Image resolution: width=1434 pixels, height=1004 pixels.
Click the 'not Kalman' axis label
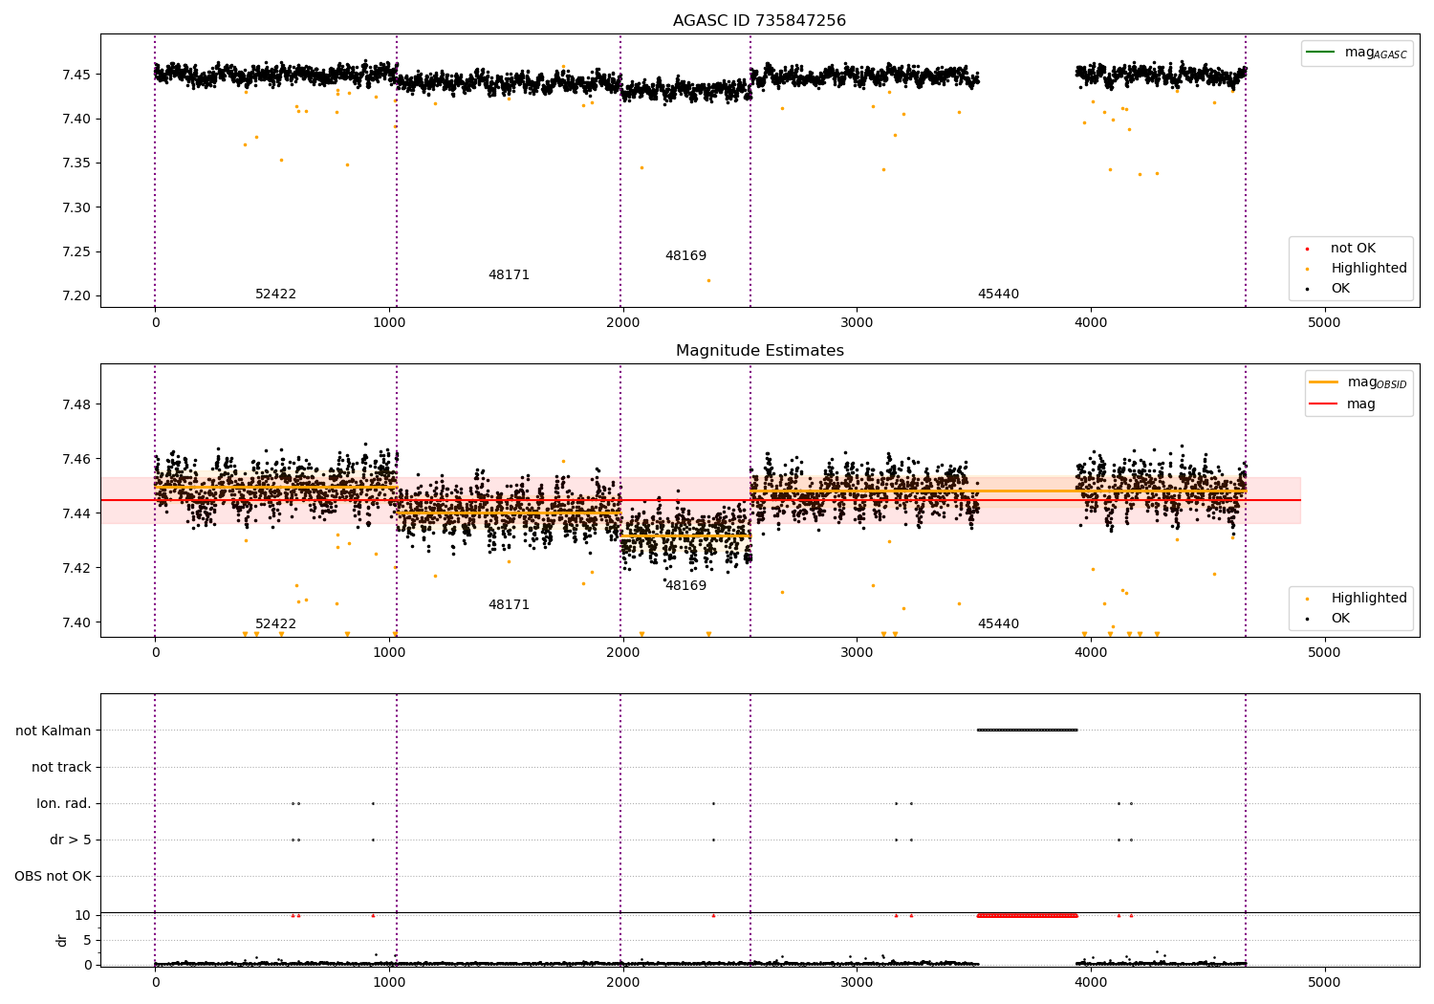coord(54,731)
